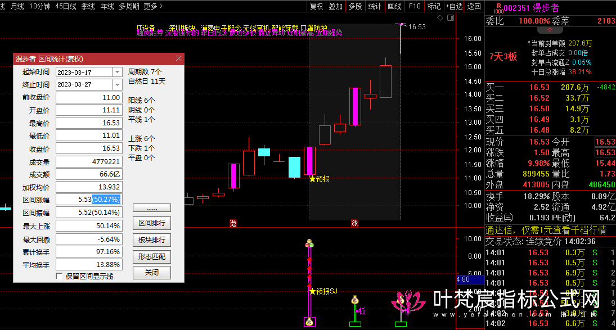Click the money bag icon in the magenta box
Image resolution: width=616 pixels, height=330 pixels.
tap(309, 322)
